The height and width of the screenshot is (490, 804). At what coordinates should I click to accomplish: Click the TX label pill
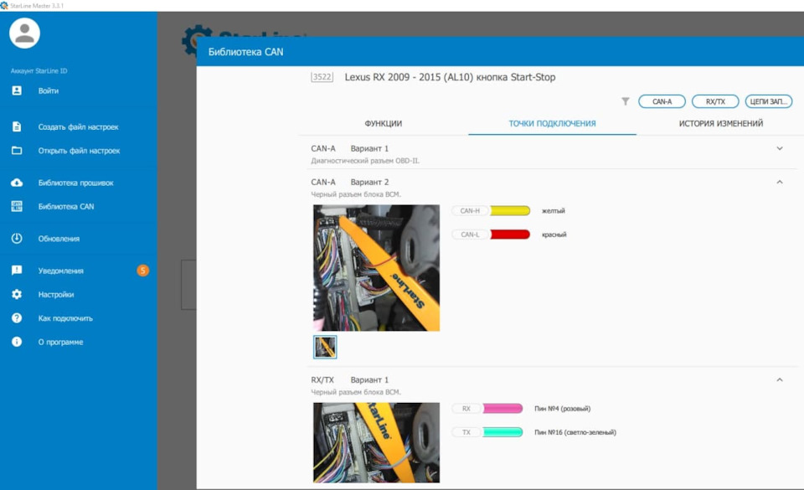click(466, 432)
